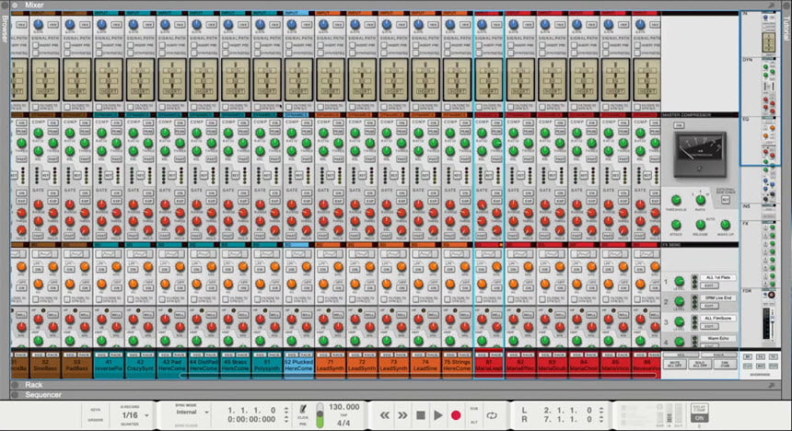Viewport: 792px width, 431px height.
Task: Click Mute All Off button
Action: [x=676, y=365]
